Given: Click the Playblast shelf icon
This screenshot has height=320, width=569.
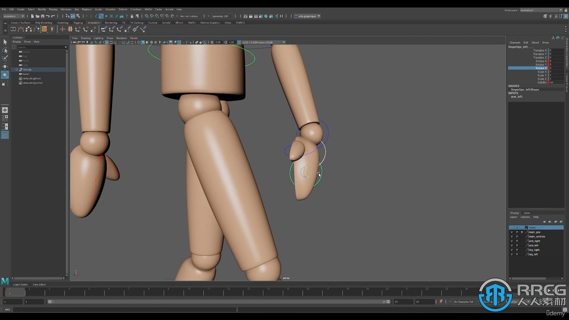Looking at the screenshot, I should (13, 29).
